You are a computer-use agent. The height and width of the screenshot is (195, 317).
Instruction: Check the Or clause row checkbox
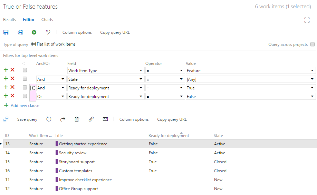tap(25, 96)
